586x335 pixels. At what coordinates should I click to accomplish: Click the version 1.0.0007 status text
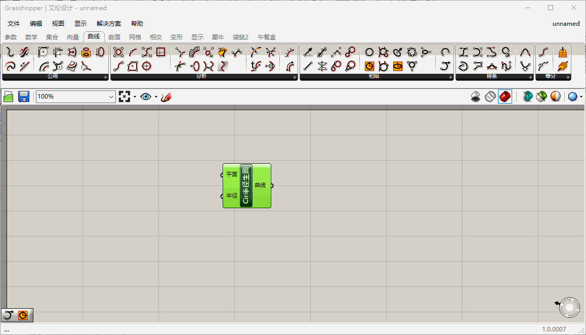click(554, 329)
